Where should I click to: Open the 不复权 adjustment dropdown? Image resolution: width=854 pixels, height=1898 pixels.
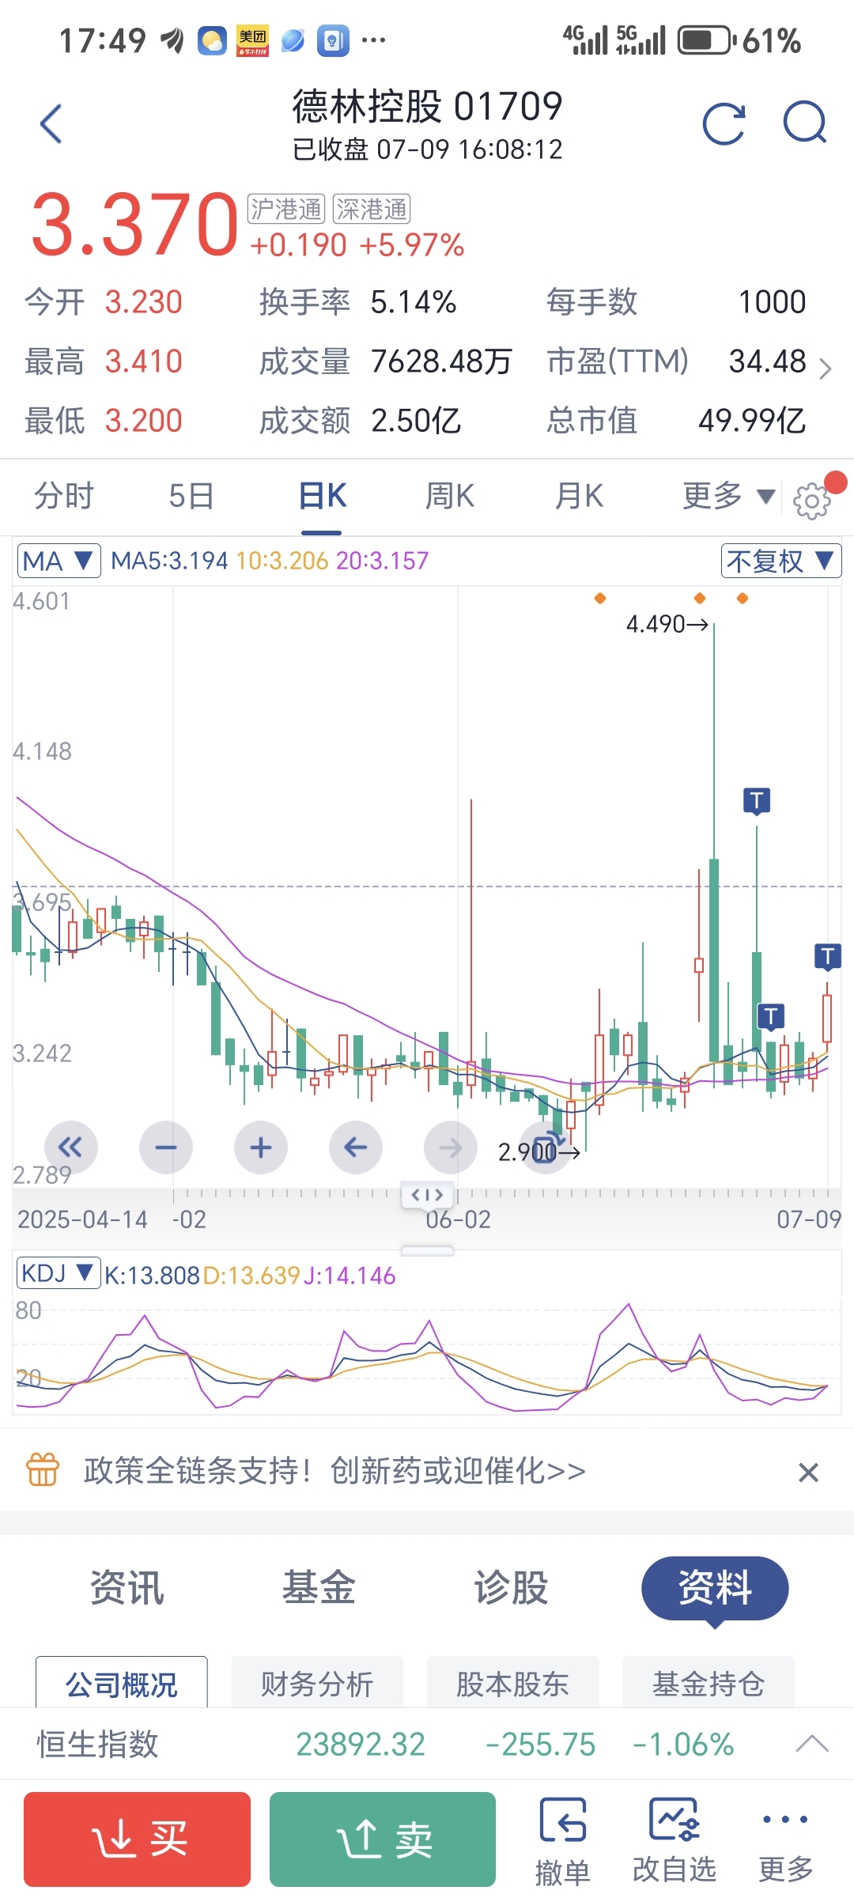781,561
